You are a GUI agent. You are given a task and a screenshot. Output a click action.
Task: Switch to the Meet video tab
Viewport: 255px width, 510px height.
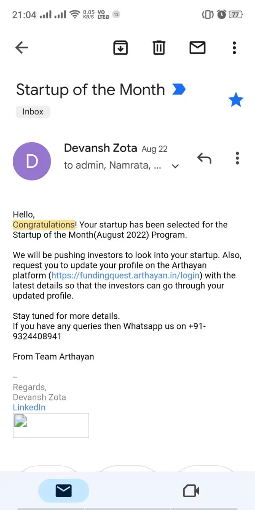tap(191, 491)
